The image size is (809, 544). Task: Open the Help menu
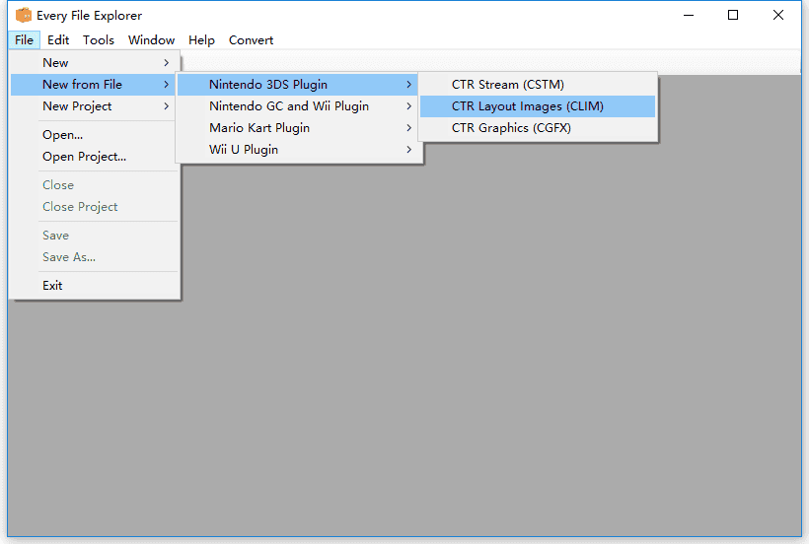pos(201,40)
